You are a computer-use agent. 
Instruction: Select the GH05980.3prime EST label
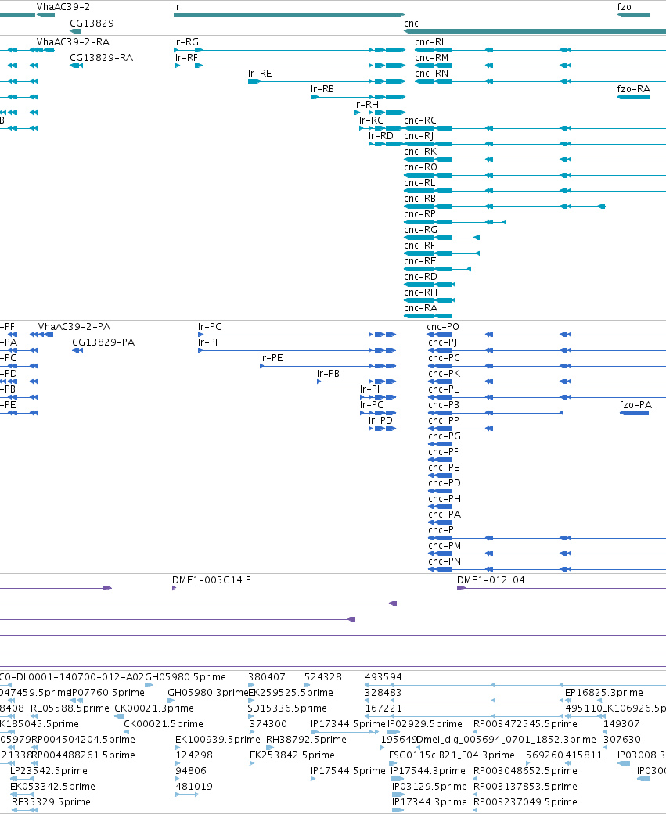208,693
